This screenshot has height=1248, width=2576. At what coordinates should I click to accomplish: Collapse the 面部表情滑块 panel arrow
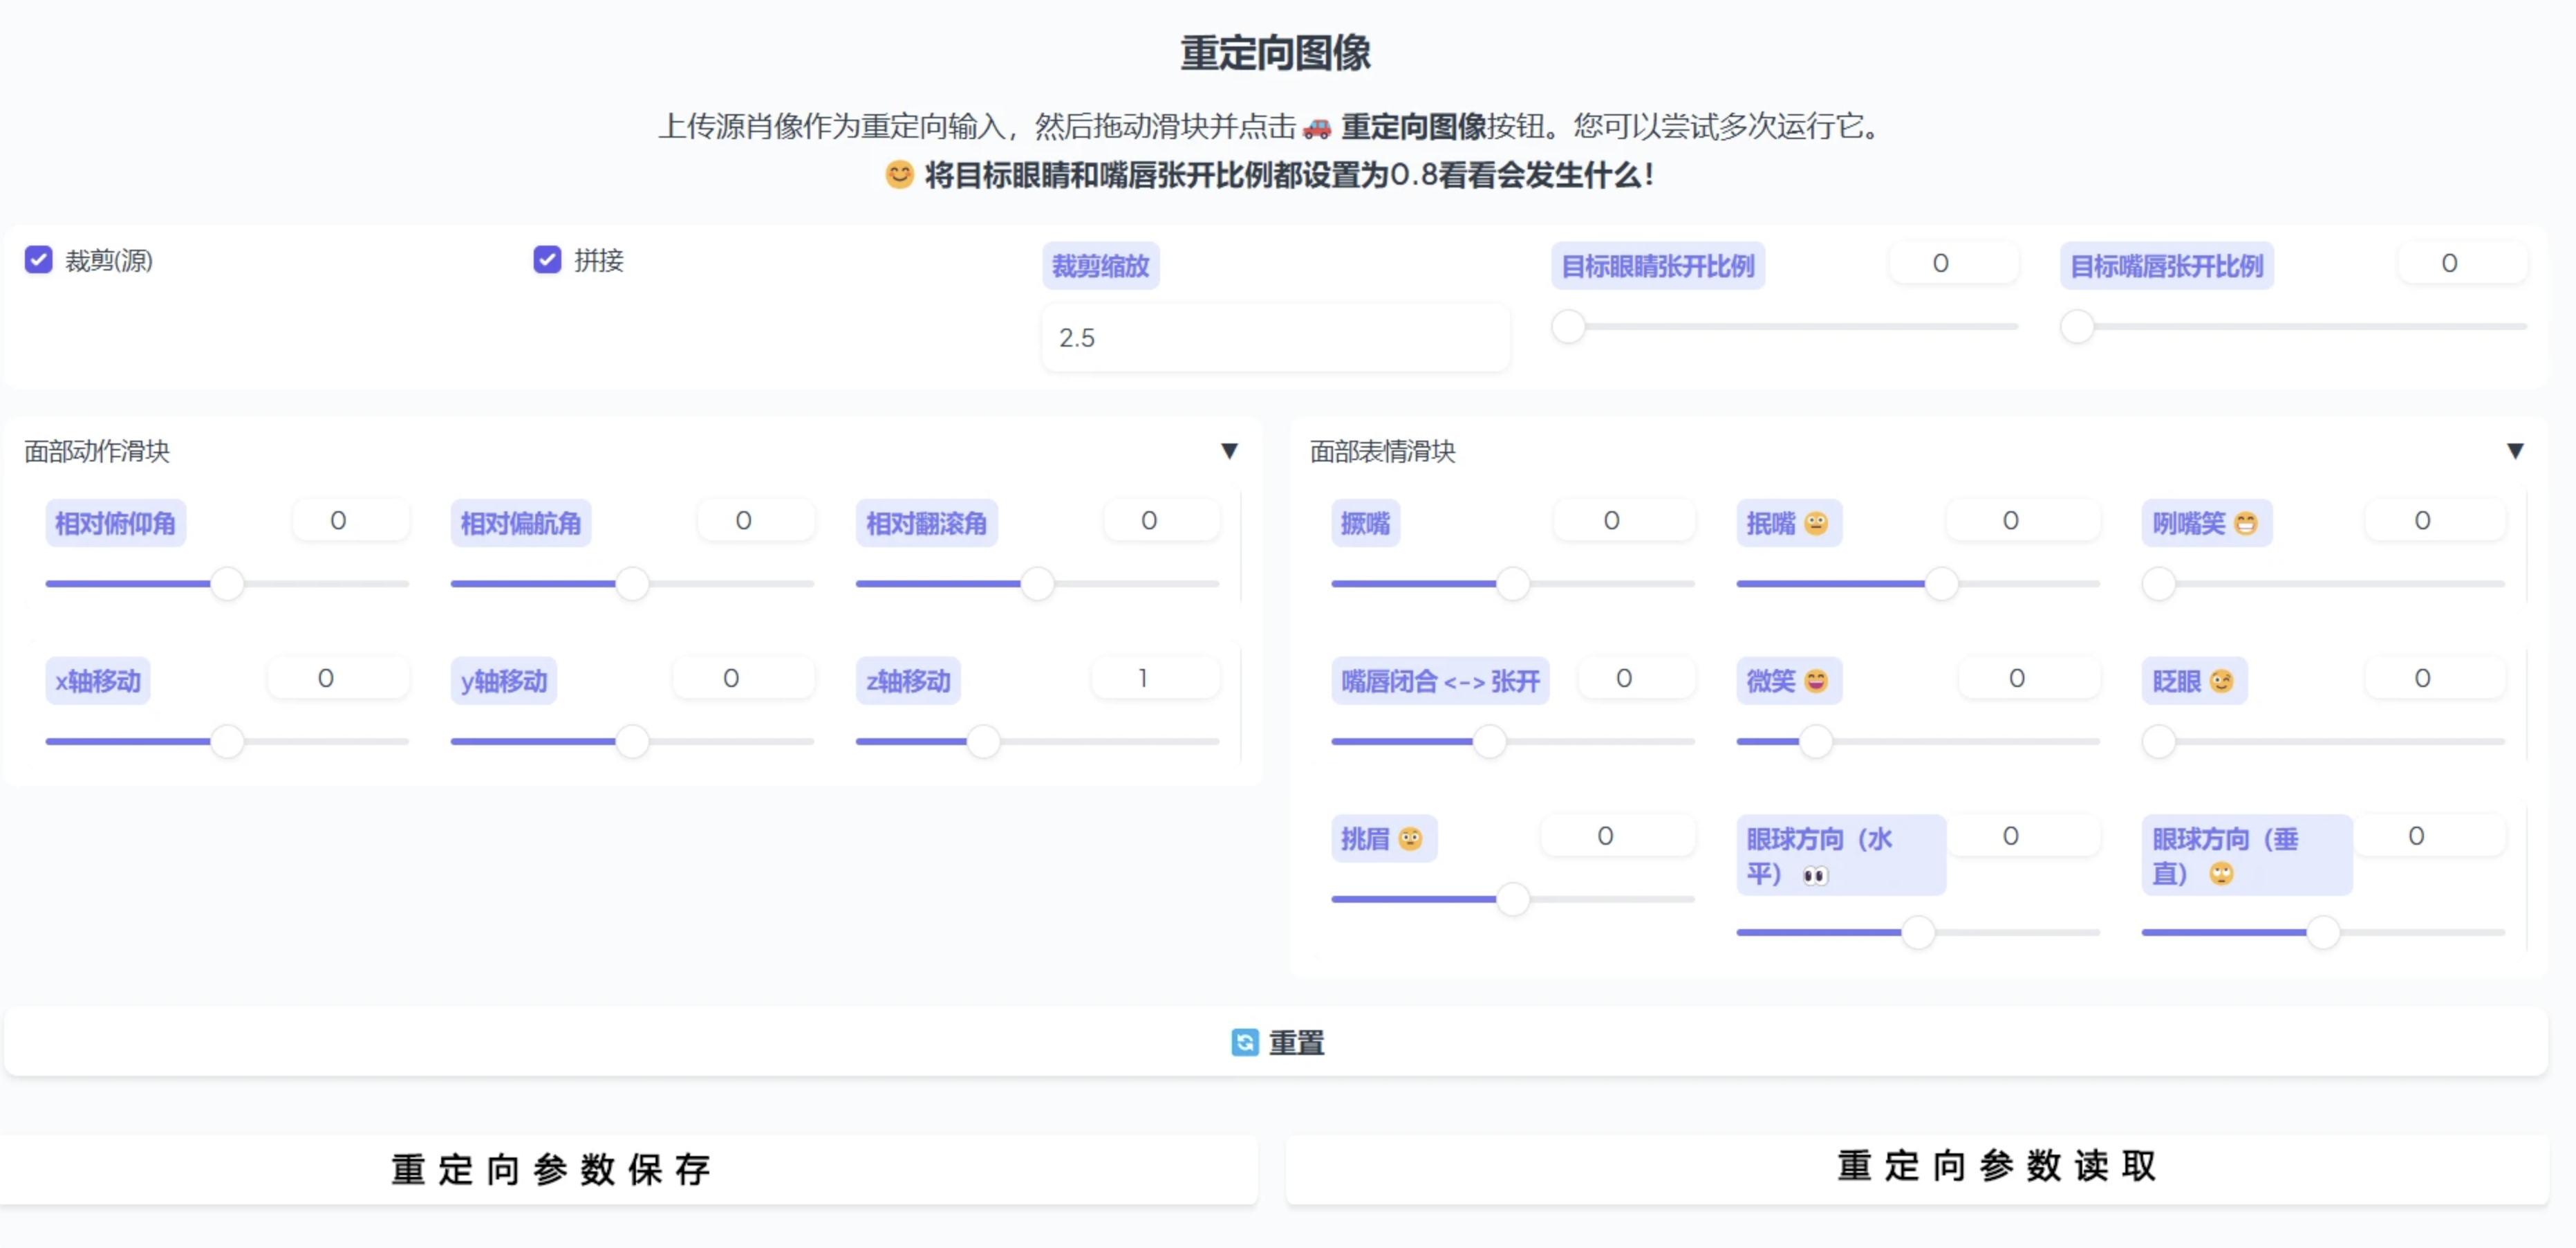click(2515, 451)
